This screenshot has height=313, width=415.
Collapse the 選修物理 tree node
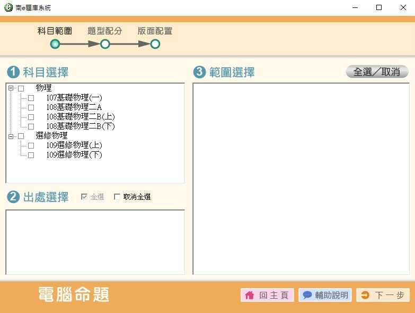point(11,136)
